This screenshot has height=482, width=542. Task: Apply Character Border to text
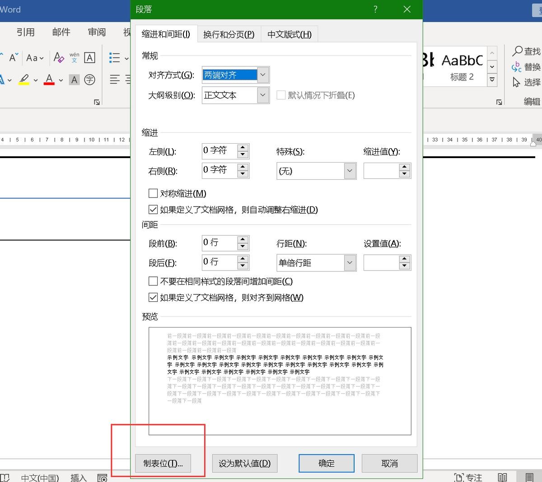coord(90,58)
